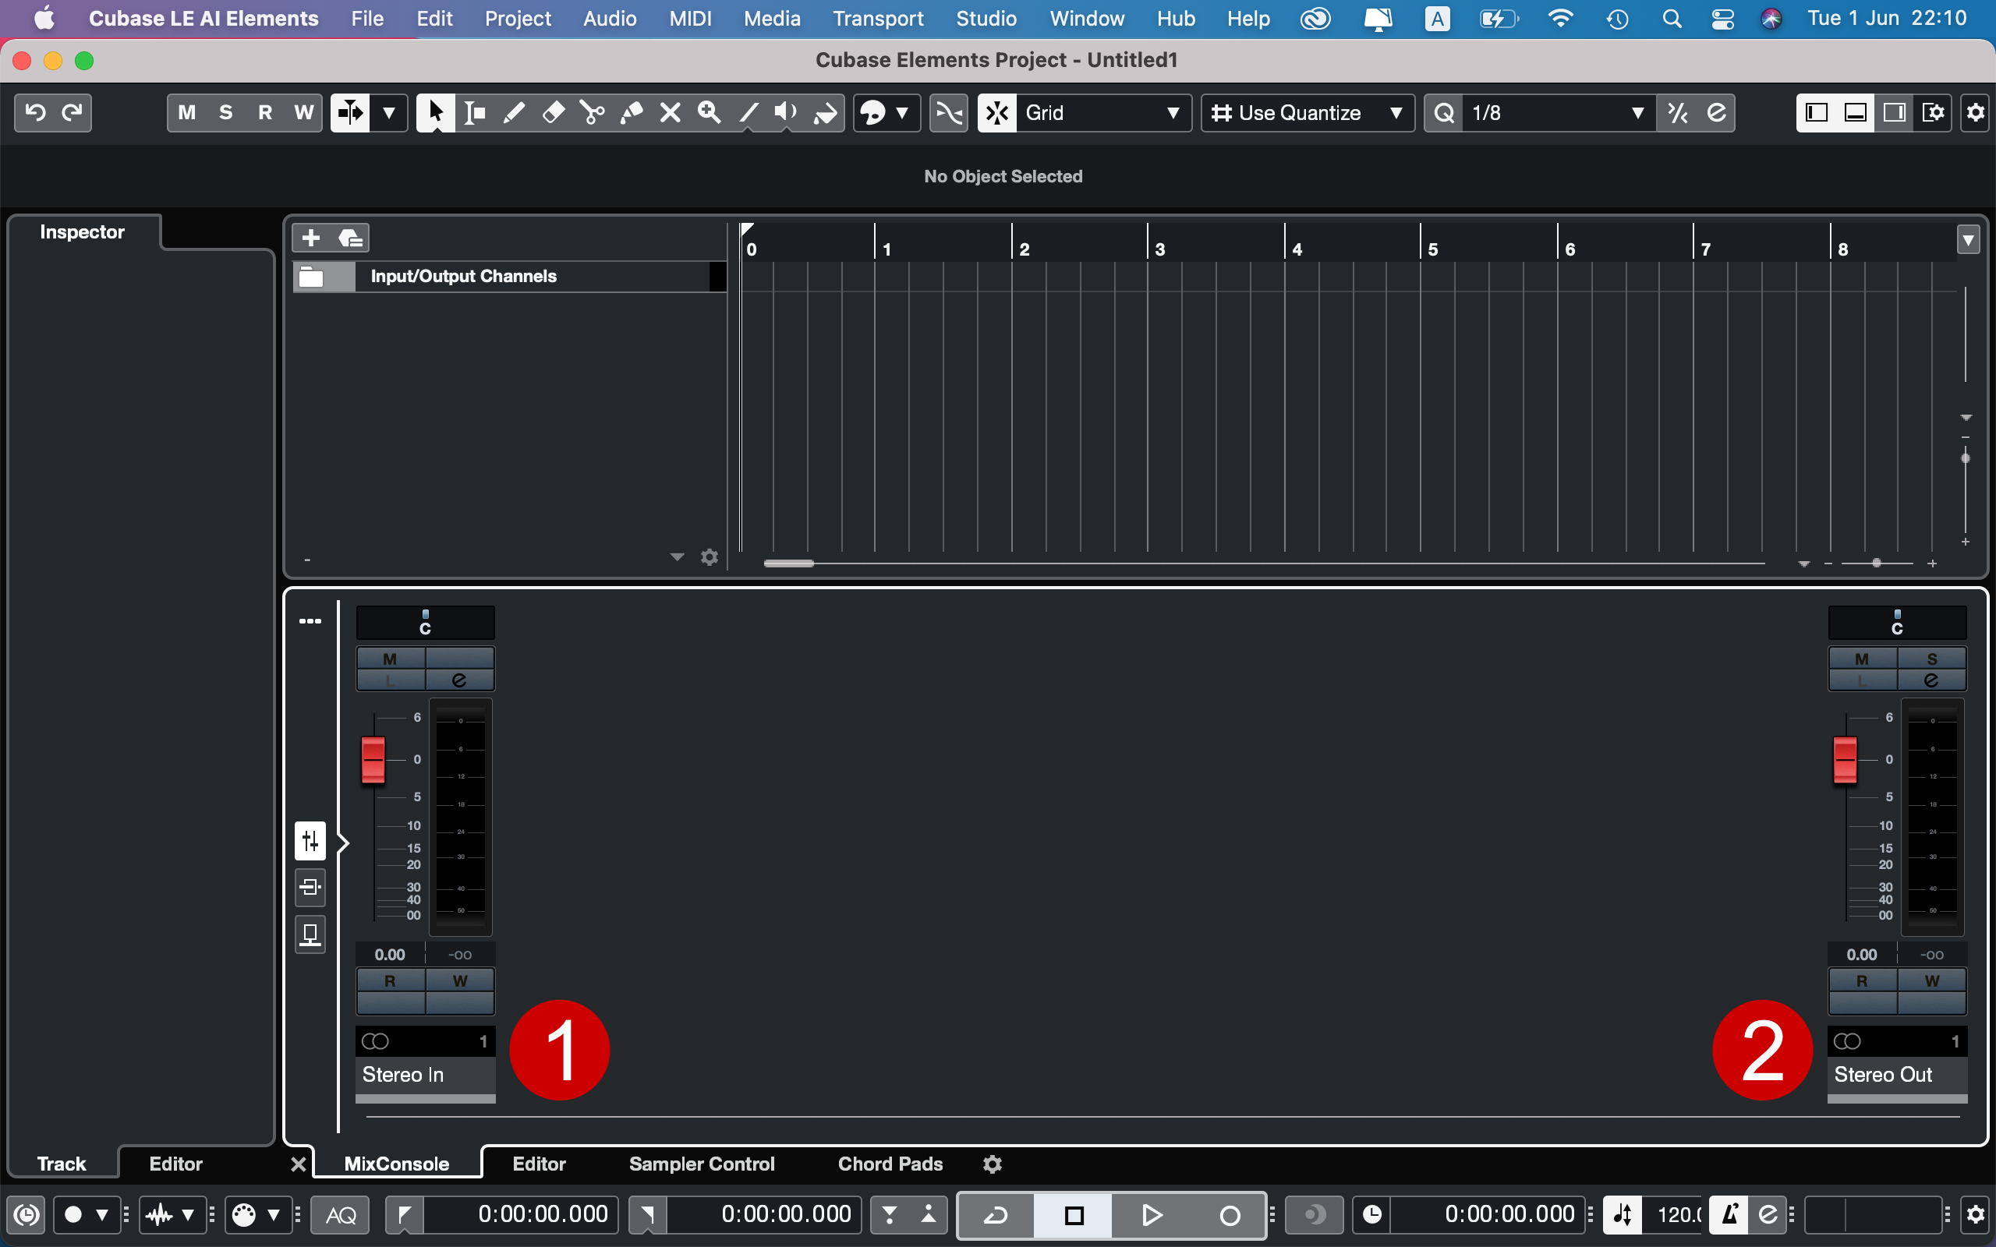Switch to Chord Pads tab
The height and width of the screenshot is (1247, 1996).
coord(890,1164)
